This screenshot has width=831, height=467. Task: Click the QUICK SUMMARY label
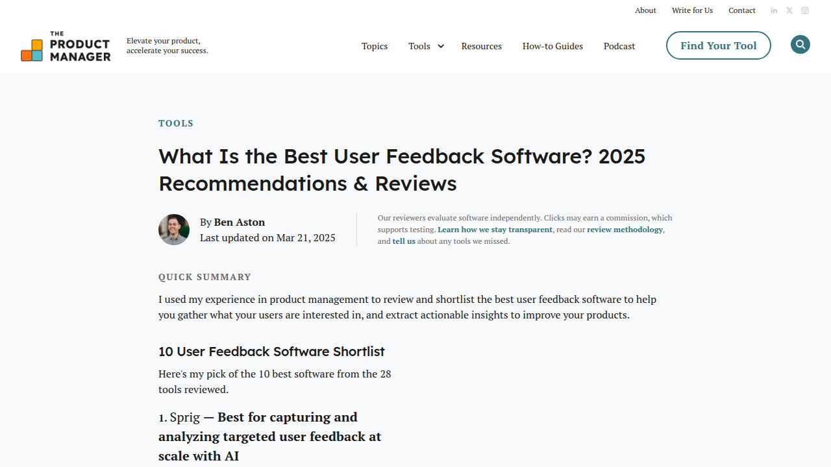tap(205, 277)
